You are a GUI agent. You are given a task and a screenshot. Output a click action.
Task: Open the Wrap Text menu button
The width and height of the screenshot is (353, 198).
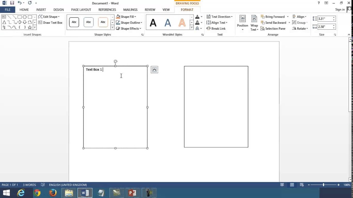click(x=254, y=23)
